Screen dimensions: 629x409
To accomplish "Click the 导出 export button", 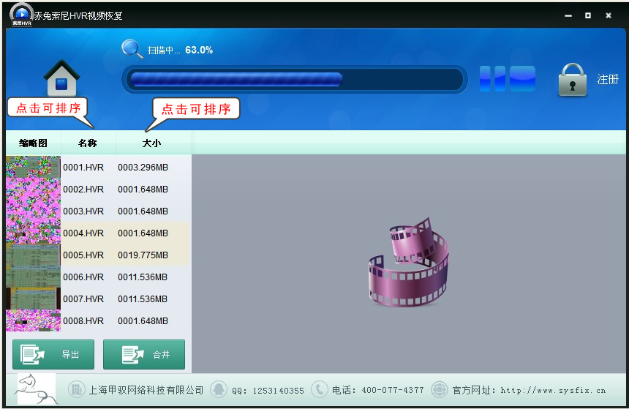I will [x=53, y=354].
